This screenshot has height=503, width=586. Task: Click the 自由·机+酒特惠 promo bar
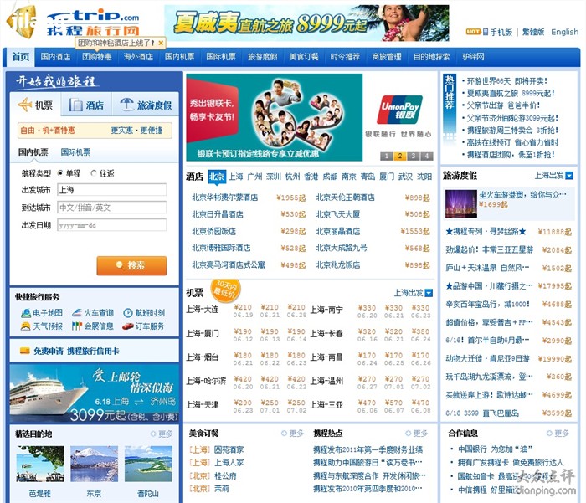pos(95,131)
